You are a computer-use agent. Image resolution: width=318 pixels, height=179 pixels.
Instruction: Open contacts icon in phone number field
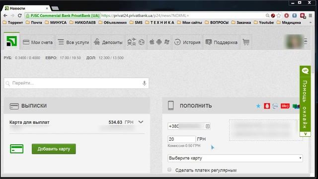point(208,126)
